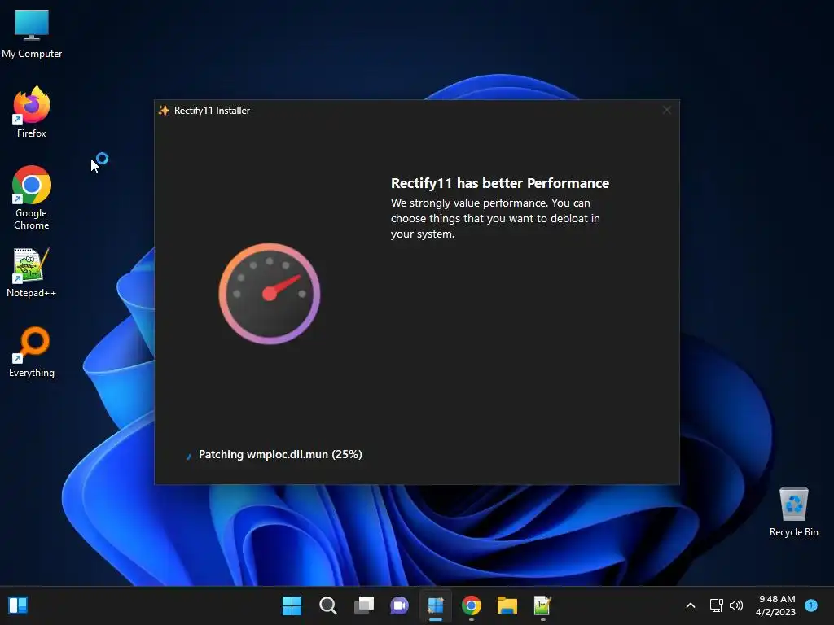Show hidden system tray icons

tap(691, 605)
